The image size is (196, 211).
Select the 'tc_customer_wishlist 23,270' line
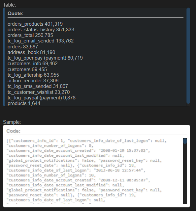39,92
